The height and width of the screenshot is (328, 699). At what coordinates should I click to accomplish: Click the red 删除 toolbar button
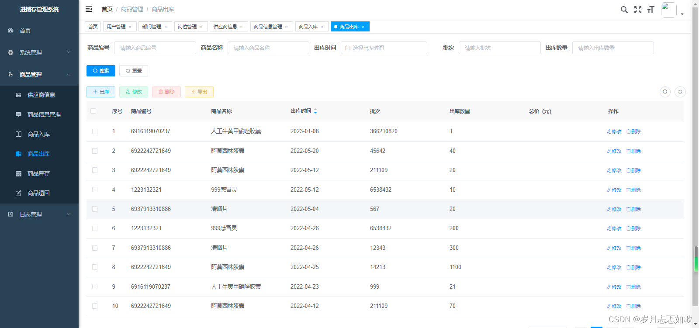tap(166, 92)
